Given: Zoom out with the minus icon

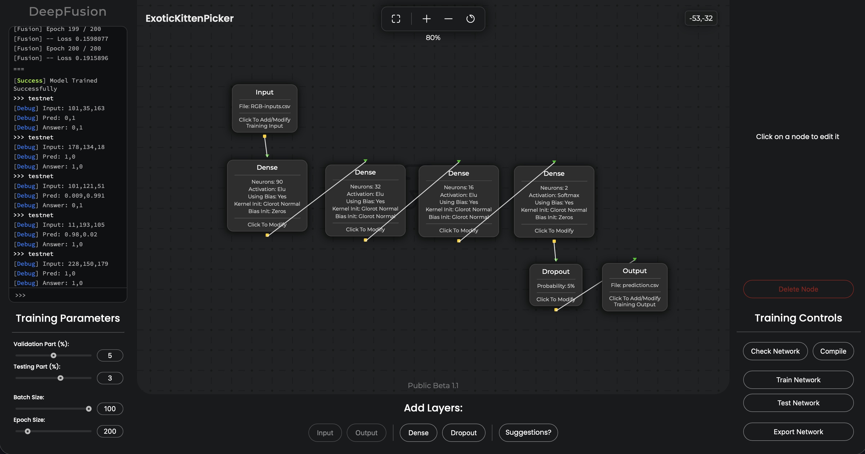Looking at the screenshot, I should pos(448,19).
